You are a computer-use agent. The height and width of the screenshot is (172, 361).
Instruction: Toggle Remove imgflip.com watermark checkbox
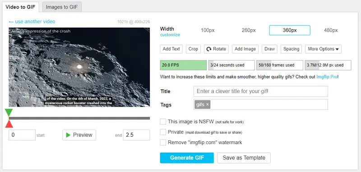click(x=163, y=142)
